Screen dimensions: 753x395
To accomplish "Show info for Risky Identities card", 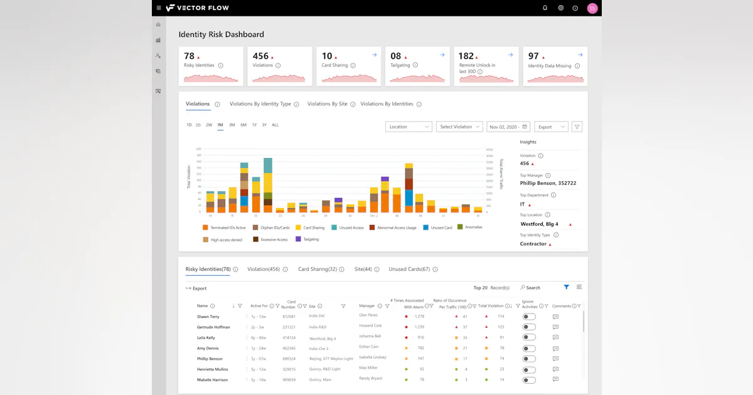I will click(221, 65).
